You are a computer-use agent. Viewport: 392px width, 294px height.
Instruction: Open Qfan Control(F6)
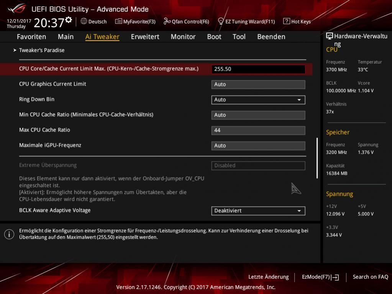[186, 21]
